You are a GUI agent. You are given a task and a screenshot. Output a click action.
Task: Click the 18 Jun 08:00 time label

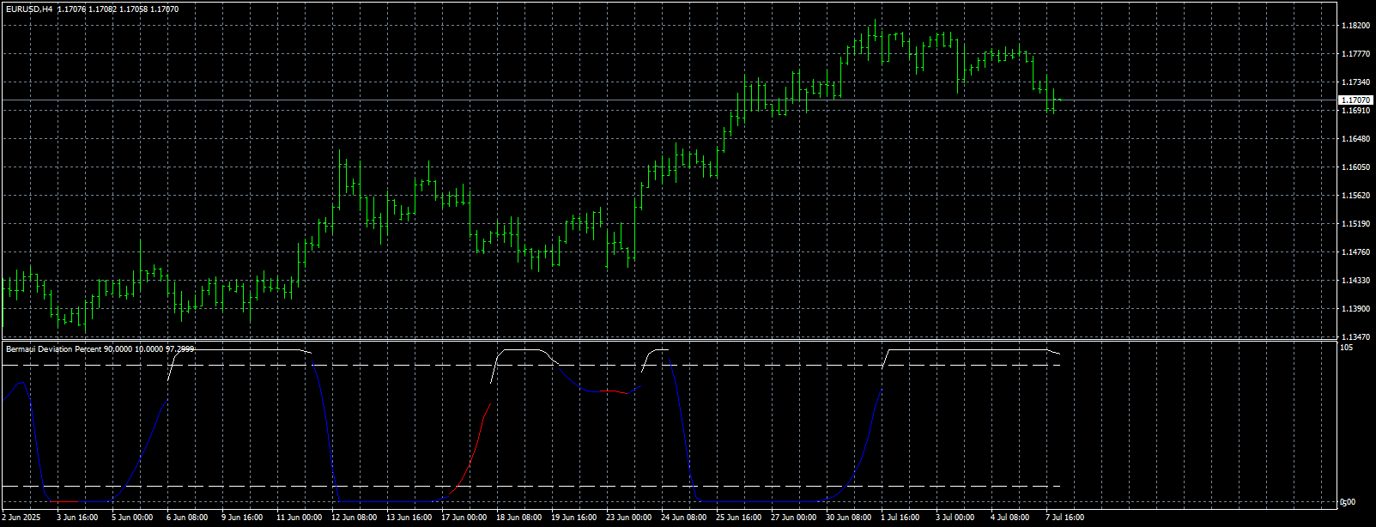coord(518,518)
